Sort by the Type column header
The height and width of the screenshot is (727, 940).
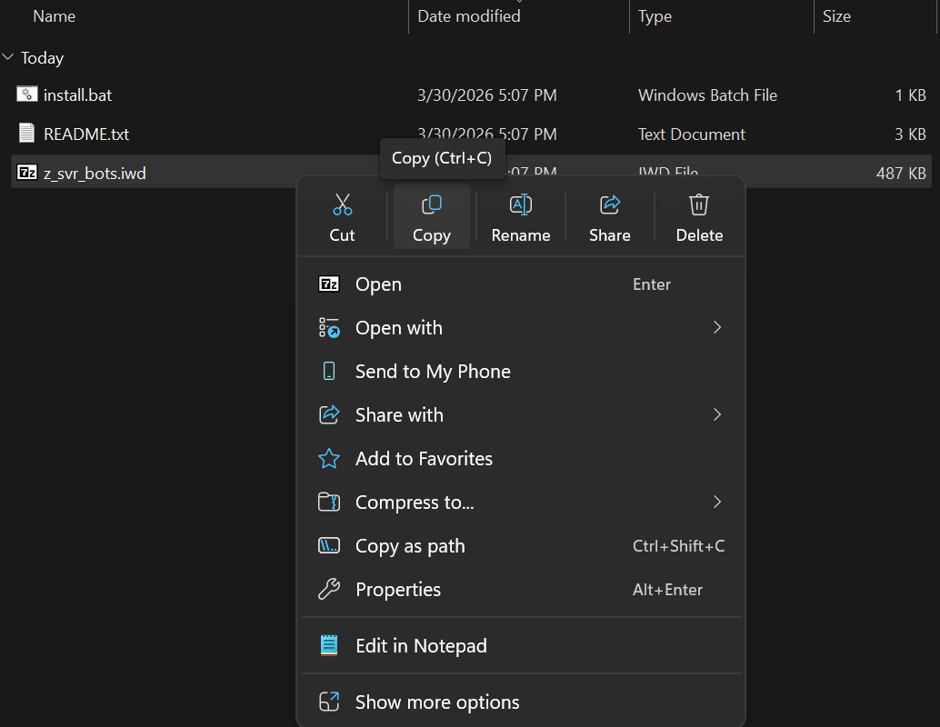[x=655, y=16]
